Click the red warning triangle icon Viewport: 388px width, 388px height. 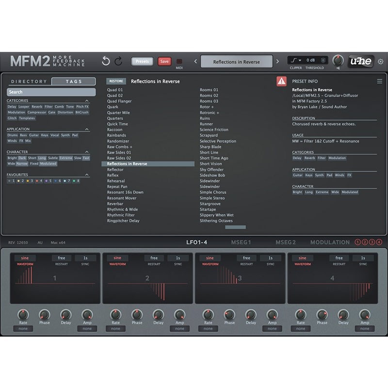[x=281, y=81]
